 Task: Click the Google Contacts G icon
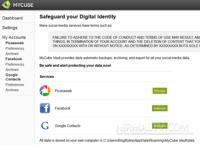click(x=45, y=126)
